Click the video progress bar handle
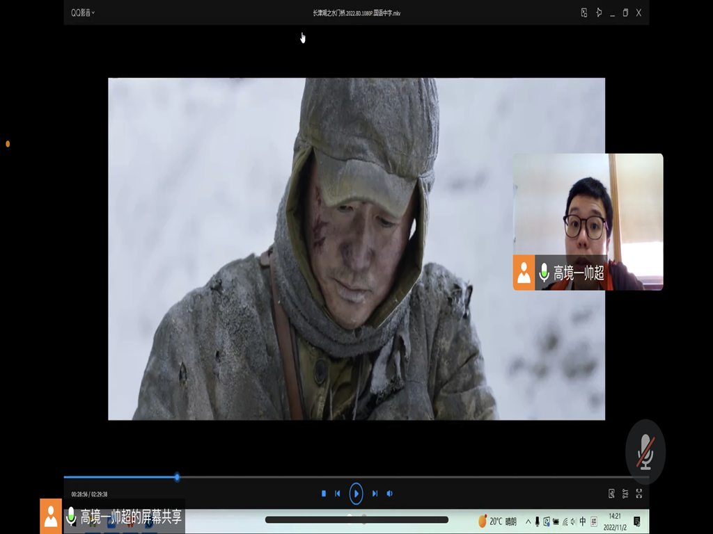713x534 pixels. click(x=177, y=477)
